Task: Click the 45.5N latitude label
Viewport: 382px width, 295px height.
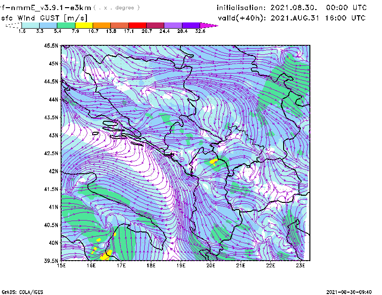Action: (51, 45)
